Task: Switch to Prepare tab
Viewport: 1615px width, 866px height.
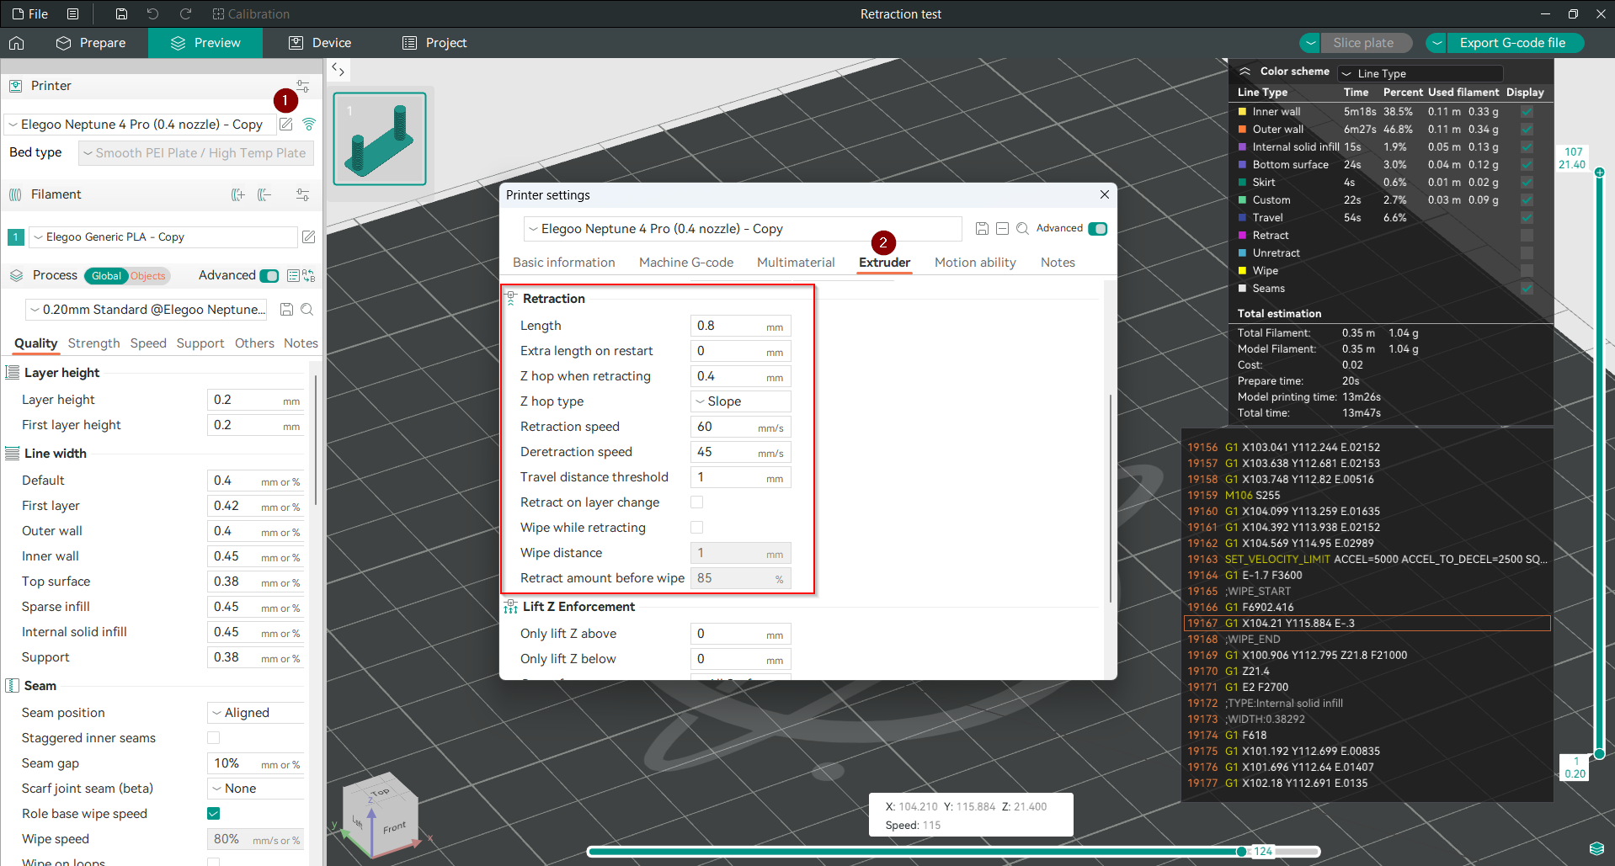Action: coord(91,43)
